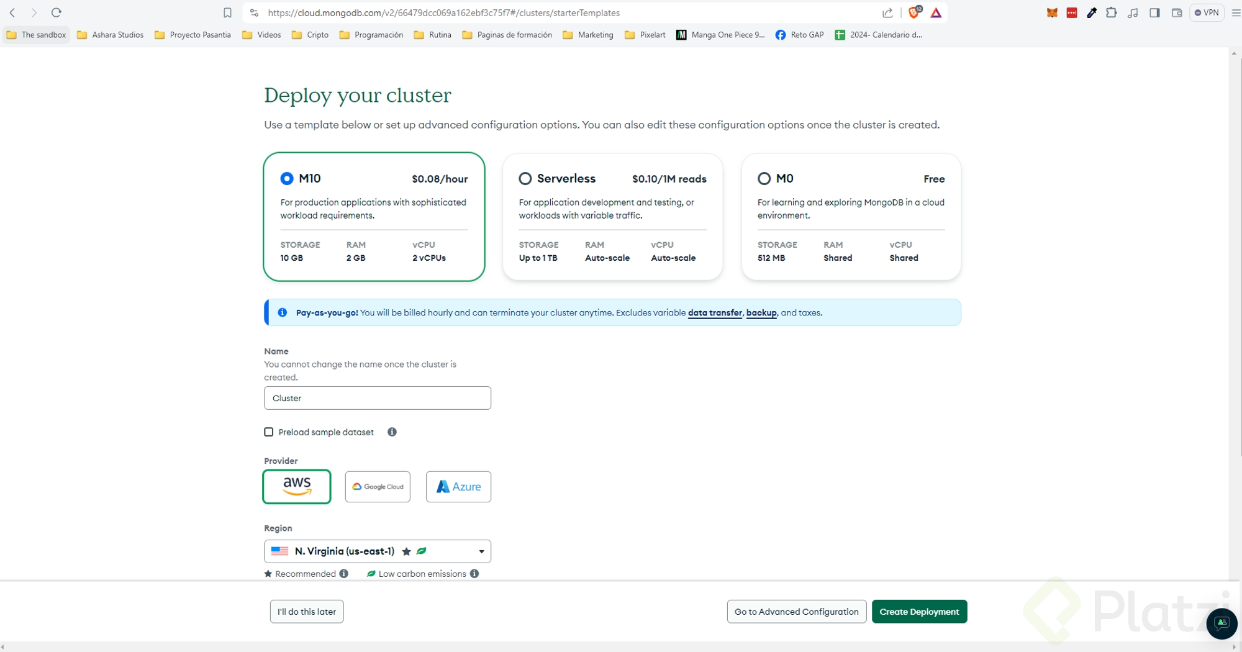
Task: Click info icon beside Preload sample dataset
Action: click(392, 432)
